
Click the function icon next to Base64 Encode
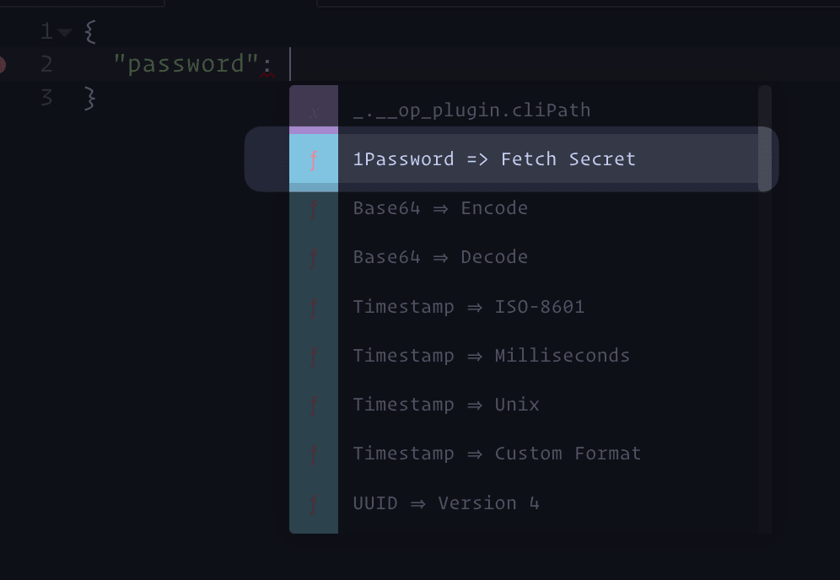[314, 208]
